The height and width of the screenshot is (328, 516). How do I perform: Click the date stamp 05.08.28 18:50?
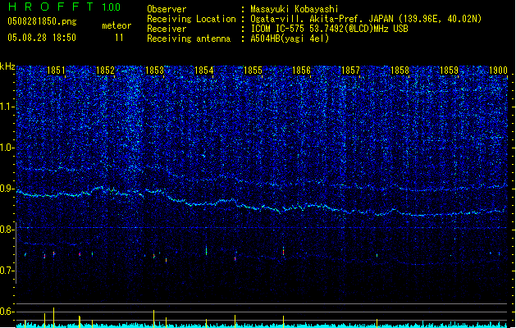[41, 38]
